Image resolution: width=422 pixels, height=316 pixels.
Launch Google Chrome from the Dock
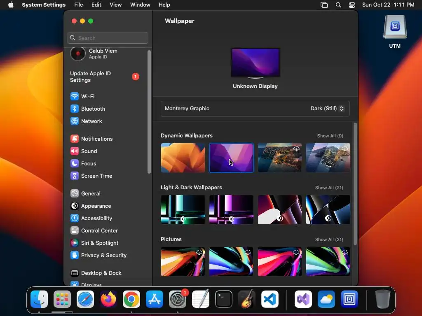click(x=131, y=299)
